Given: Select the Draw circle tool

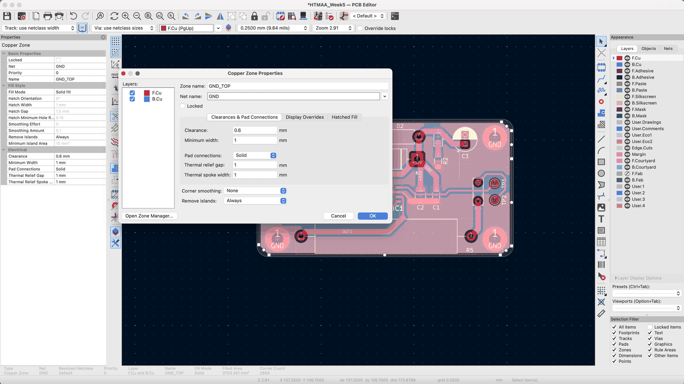Looking at the screenshot, I should point(601,173).
